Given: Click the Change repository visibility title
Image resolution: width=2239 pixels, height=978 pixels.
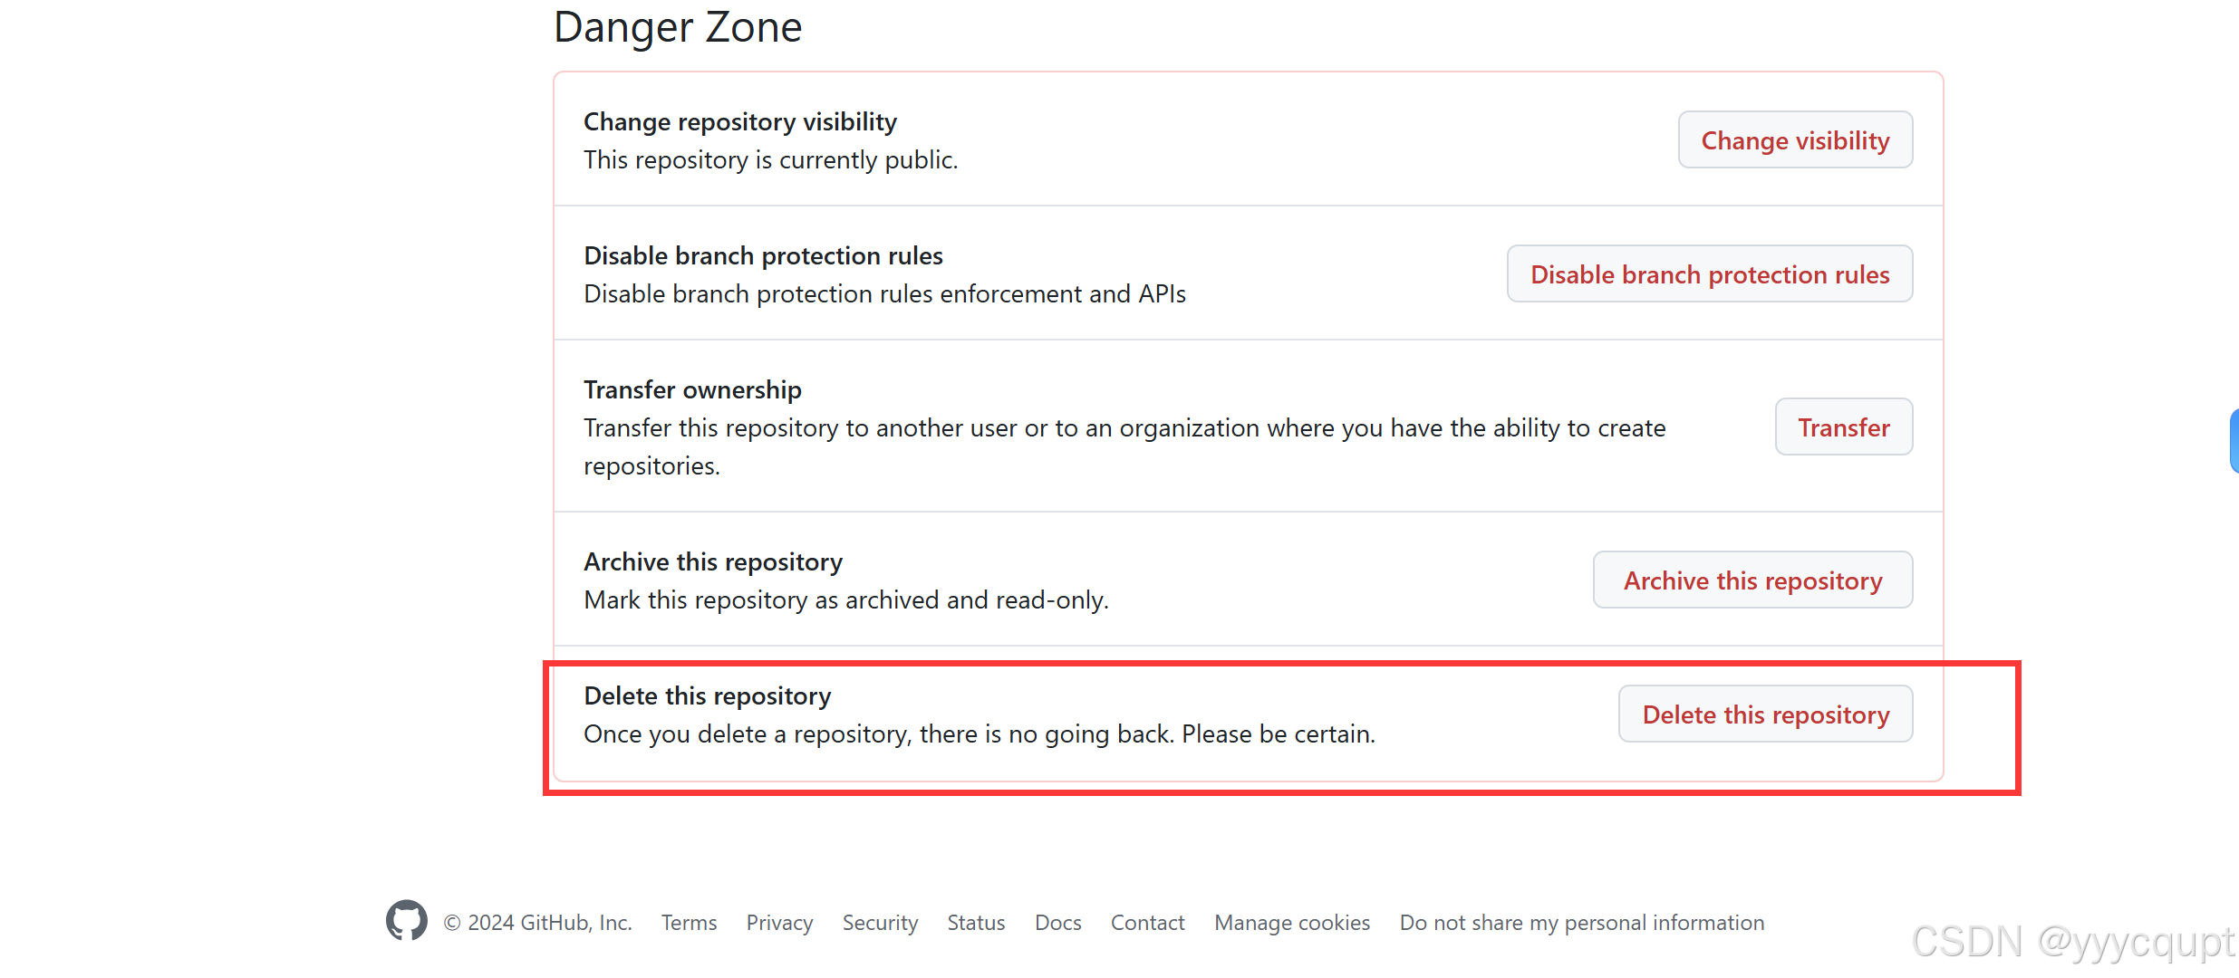Looking at the screenshot, I should [x=740, y=121].
